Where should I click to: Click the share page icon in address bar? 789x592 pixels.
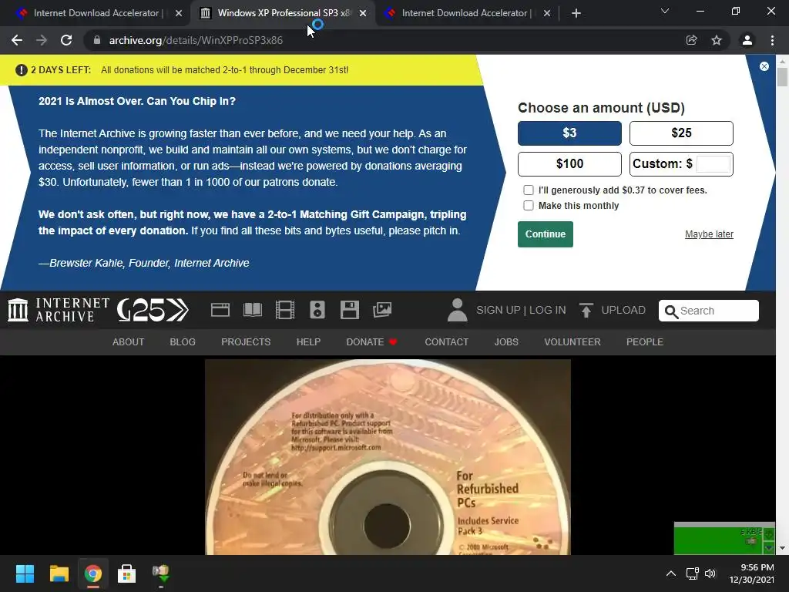coord(691,40)
